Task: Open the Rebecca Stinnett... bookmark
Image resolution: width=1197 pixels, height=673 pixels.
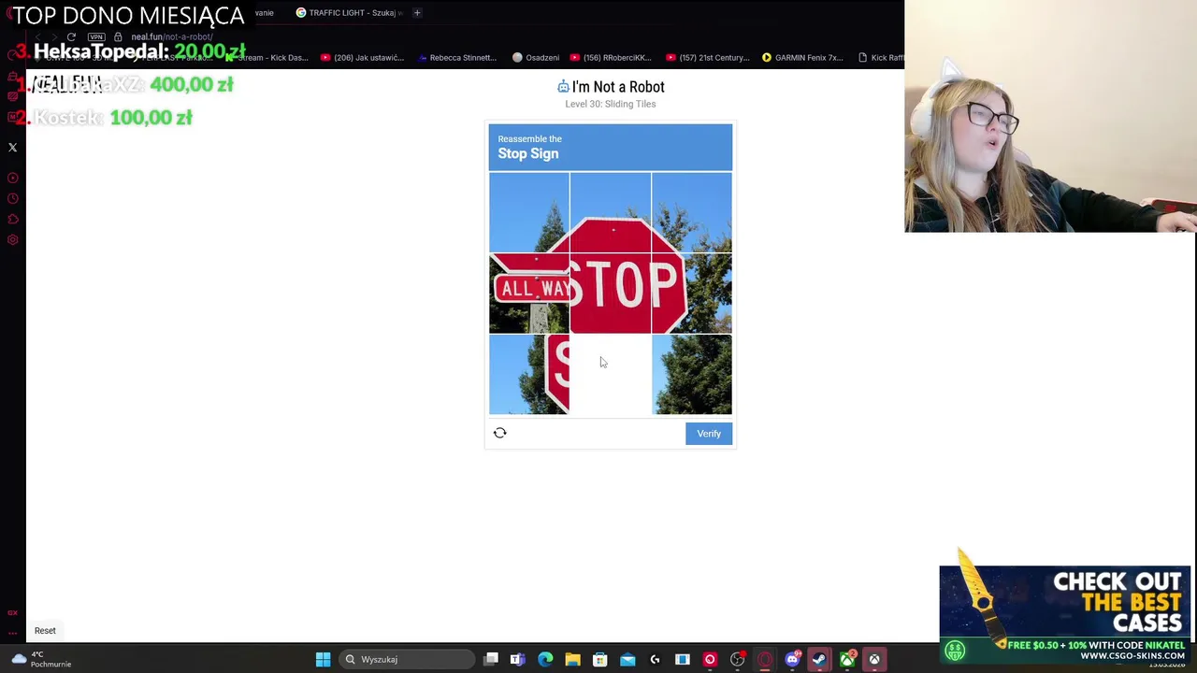Action: pyautogui.click(x=457, y=58)
